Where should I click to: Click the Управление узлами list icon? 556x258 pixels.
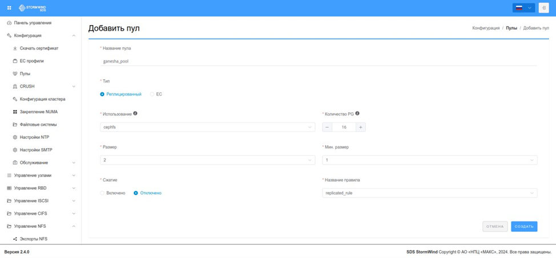tap(9, 175)
